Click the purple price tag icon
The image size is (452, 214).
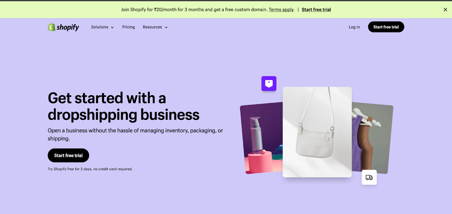point(269,84)
